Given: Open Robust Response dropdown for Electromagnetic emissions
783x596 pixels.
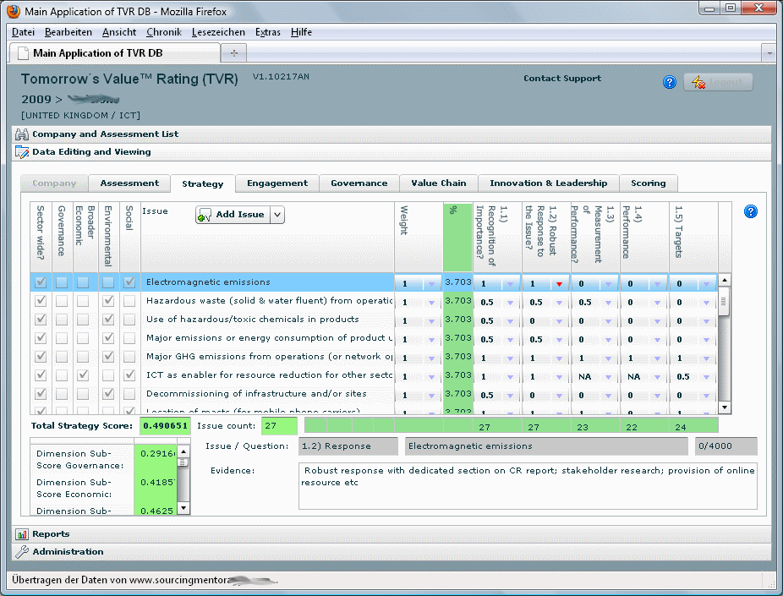Looking at the screenshot, I should point(558,284).
